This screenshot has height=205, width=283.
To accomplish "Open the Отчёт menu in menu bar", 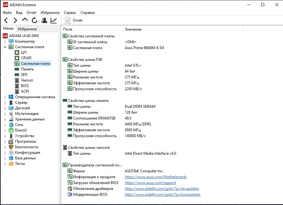I will tap(31, 13).
